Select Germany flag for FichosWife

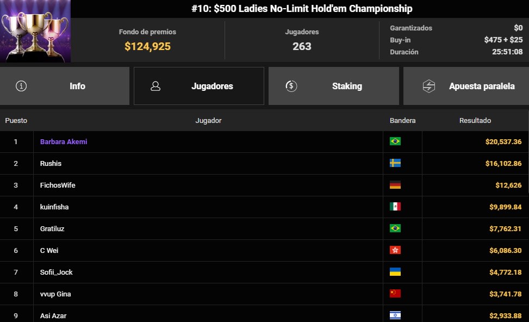tap(396, 185)
